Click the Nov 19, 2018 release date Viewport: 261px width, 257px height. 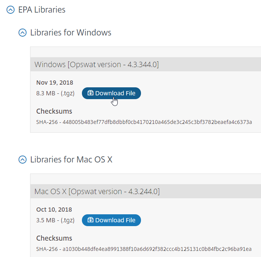tap(54, 83)
